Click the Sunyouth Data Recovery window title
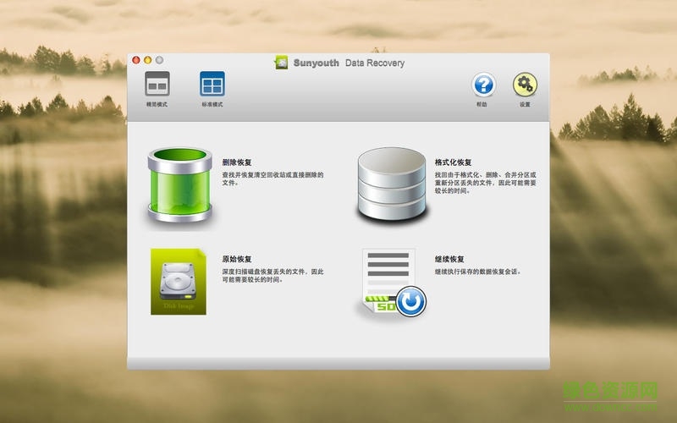 tap(349, 63)
